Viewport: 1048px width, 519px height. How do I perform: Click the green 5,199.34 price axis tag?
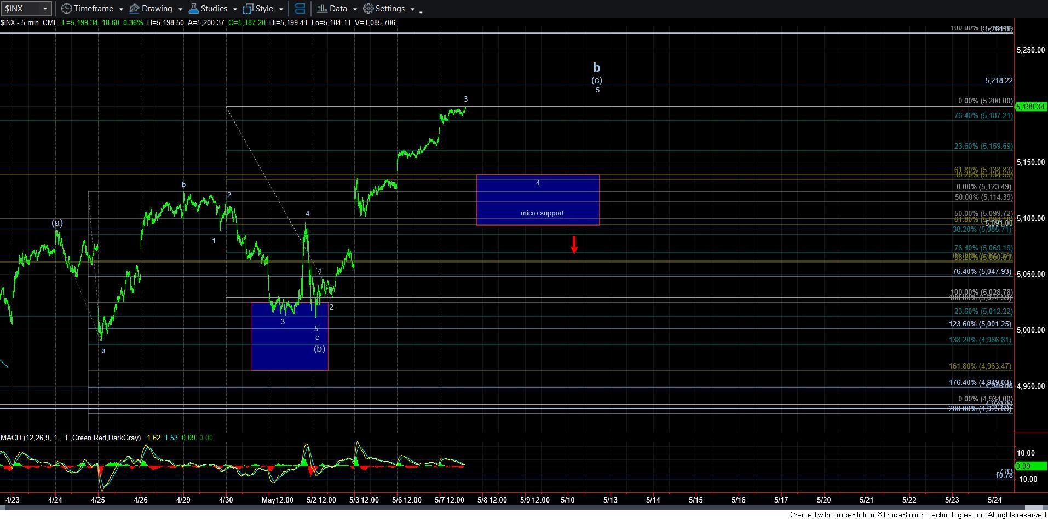1030,107
